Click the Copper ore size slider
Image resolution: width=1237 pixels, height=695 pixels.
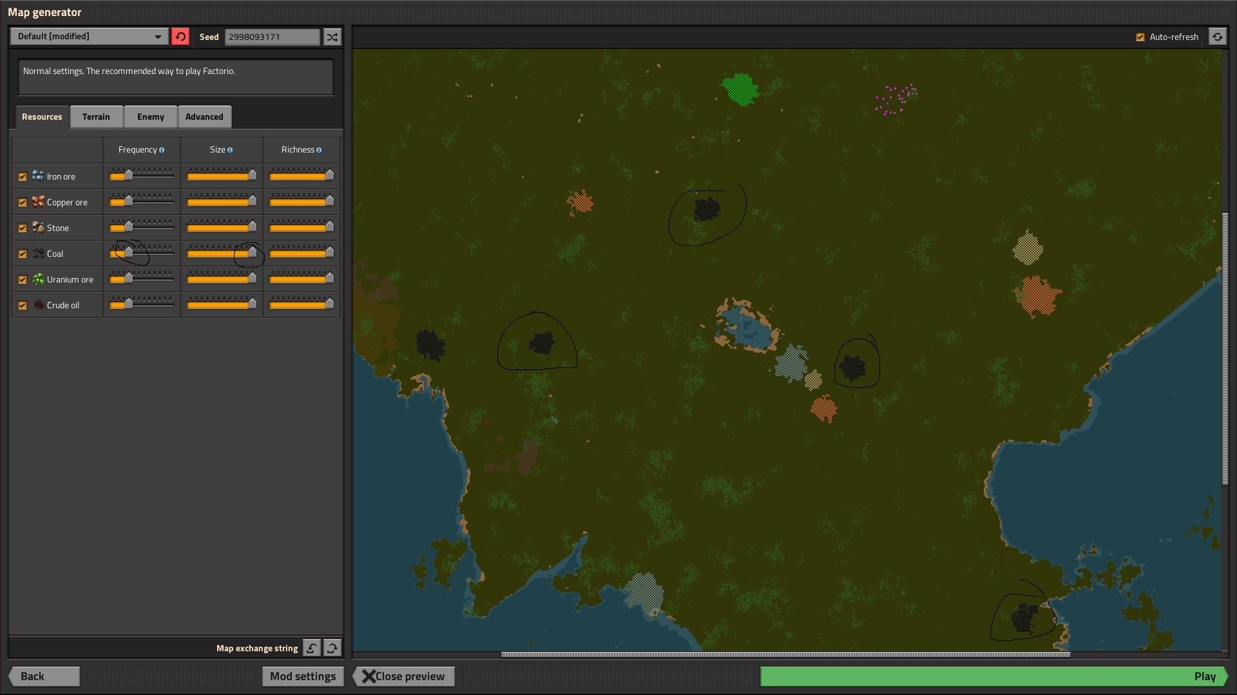(222, 201)
